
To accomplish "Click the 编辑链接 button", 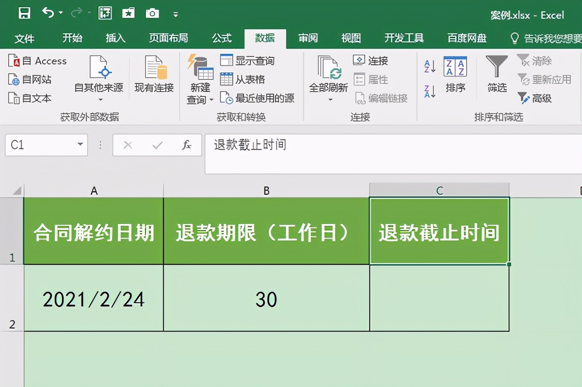I will (381, 98).
